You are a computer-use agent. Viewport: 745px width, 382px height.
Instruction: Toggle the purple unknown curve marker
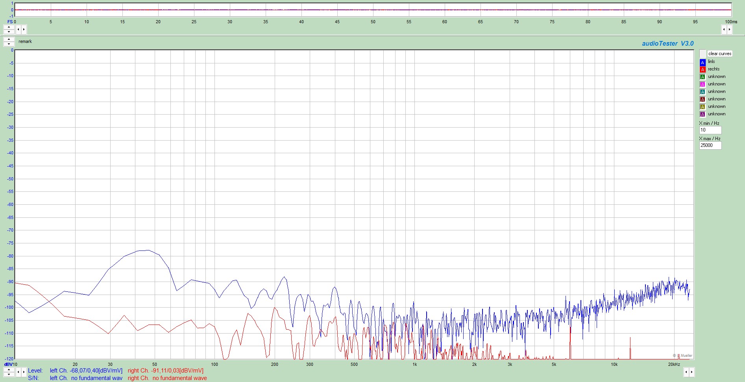(702, 115)
